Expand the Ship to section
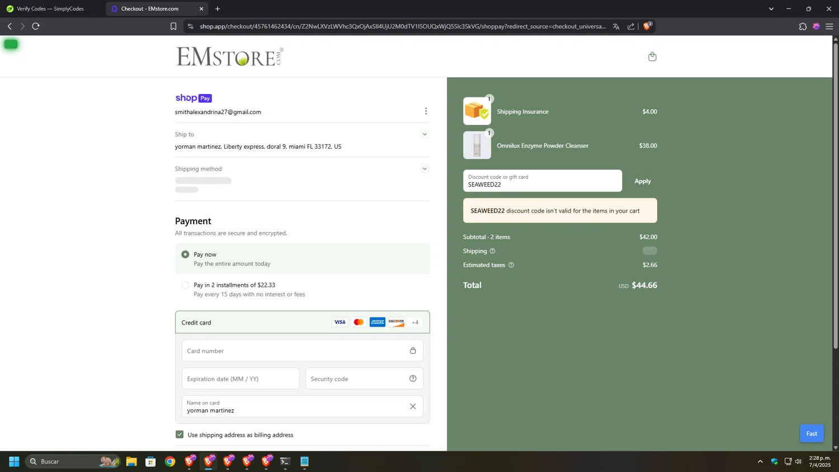The width and height of the screenshot is (839, 472). [425, 134]
